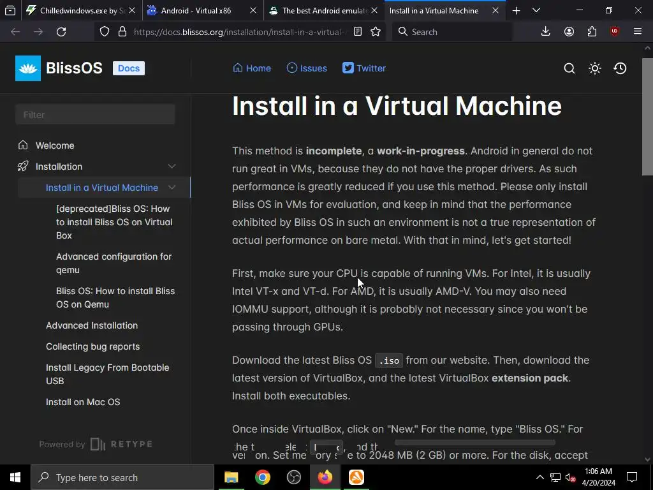Viewport: 653px width, 490px height.
Task: List all tabs dropdown arrow
Action: click(536, 10)
